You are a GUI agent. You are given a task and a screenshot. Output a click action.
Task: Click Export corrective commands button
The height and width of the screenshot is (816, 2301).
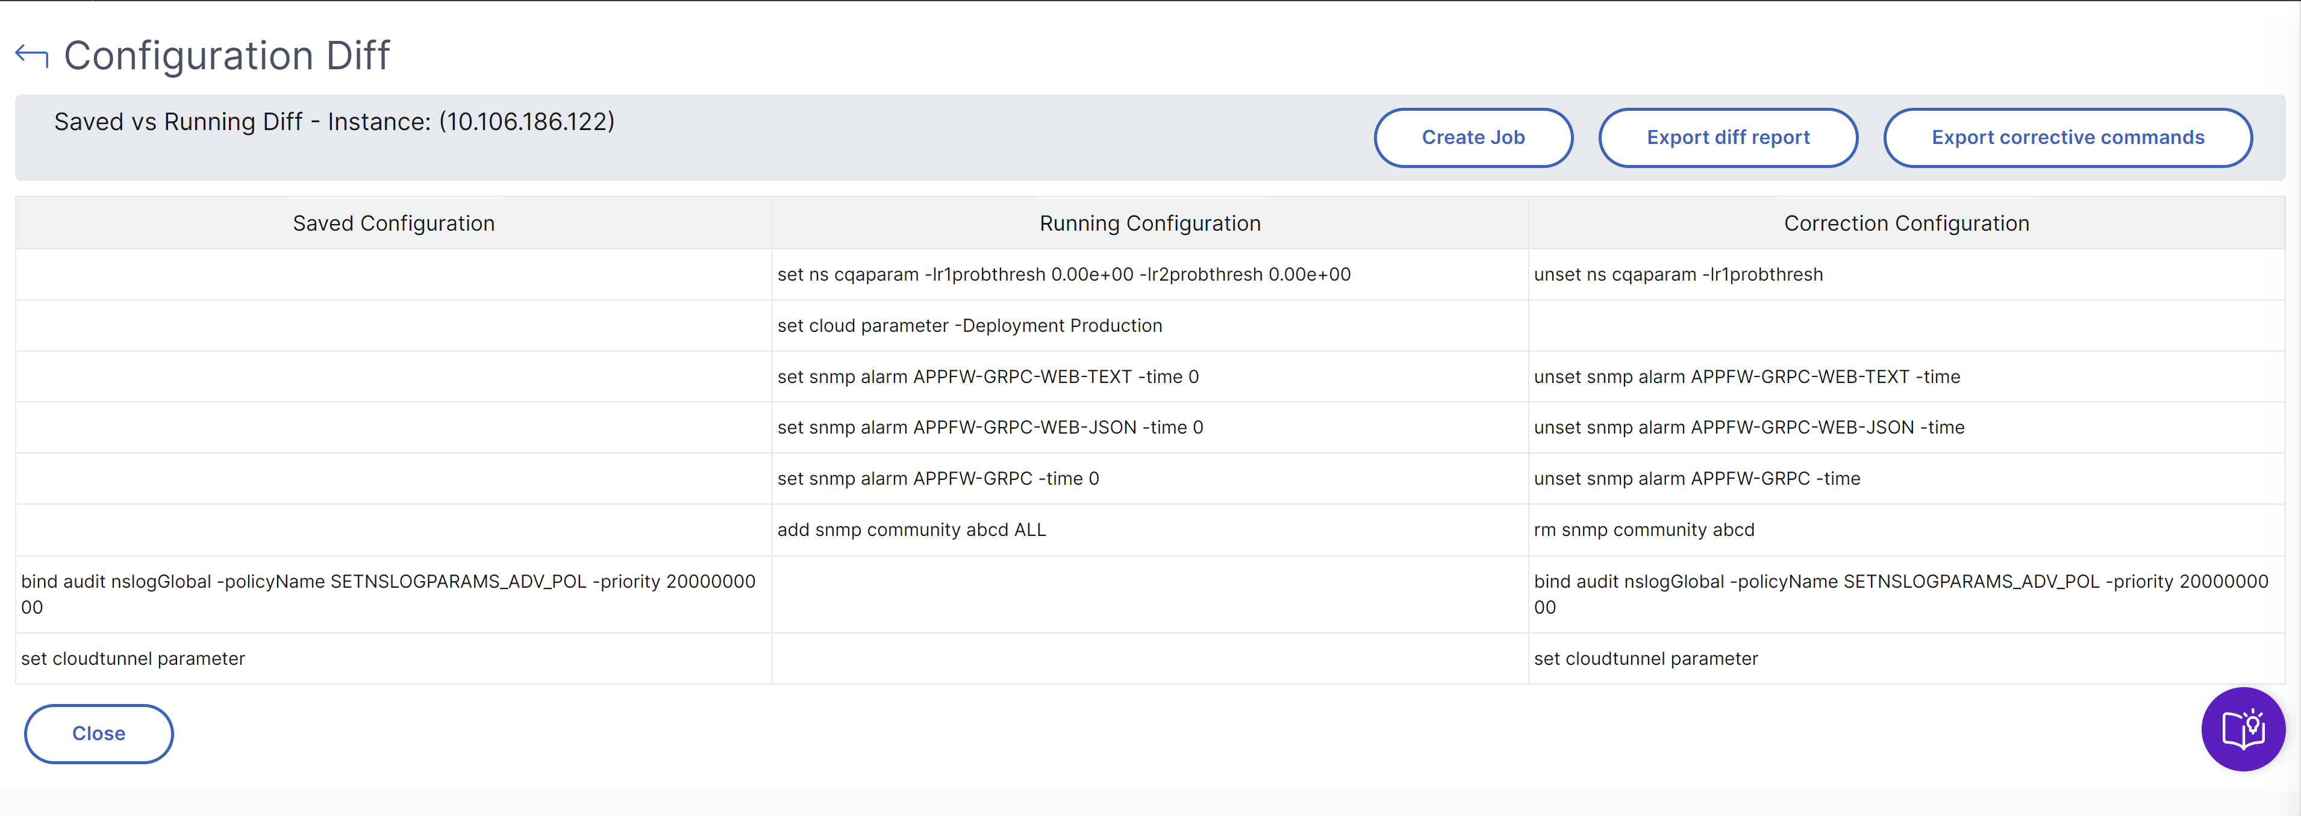(x=2068, y=137)
